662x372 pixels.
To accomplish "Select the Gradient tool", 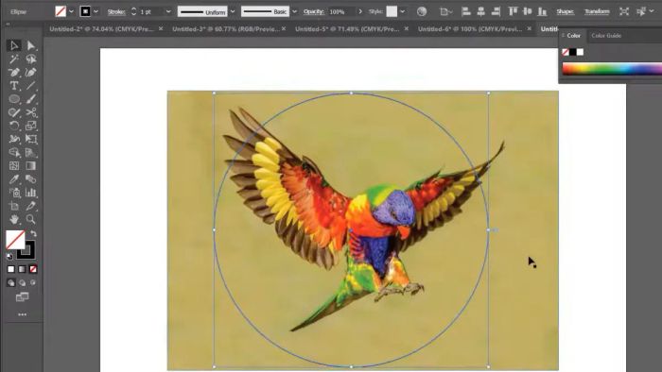I will [x=31, y=165].
